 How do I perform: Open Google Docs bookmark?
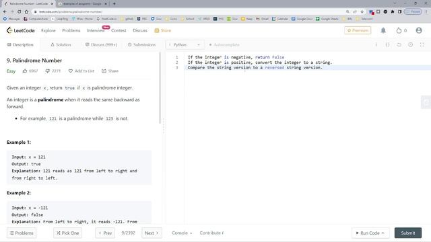(x=302, y=19)
